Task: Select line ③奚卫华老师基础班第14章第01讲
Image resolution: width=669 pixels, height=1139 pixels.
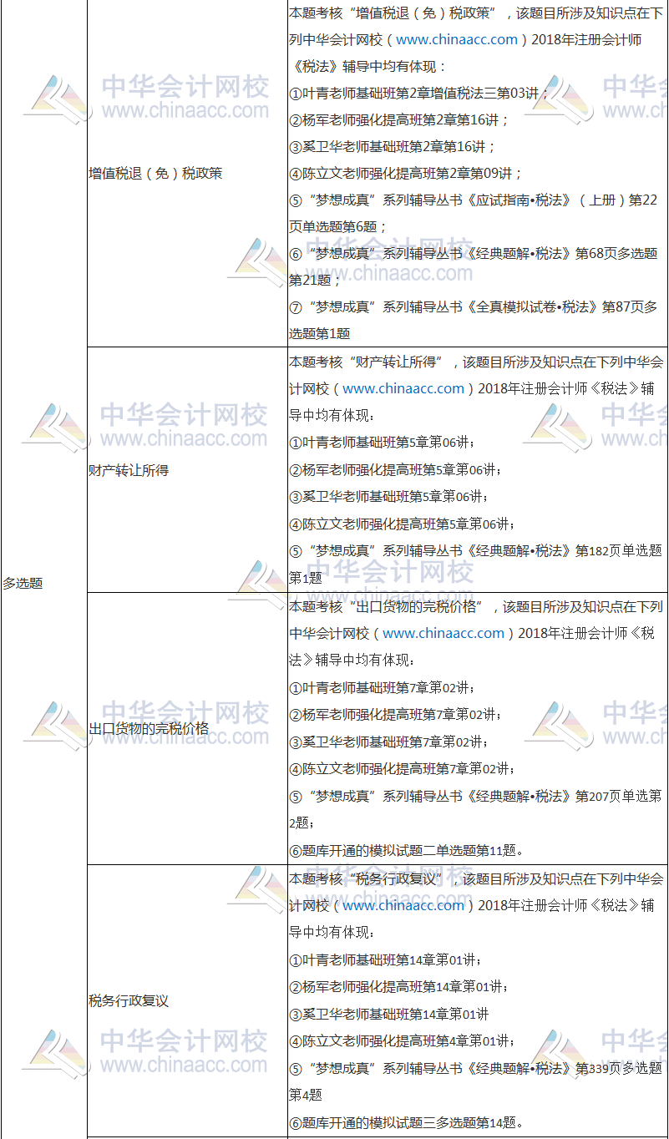Action: click(x=389, y=1014)
